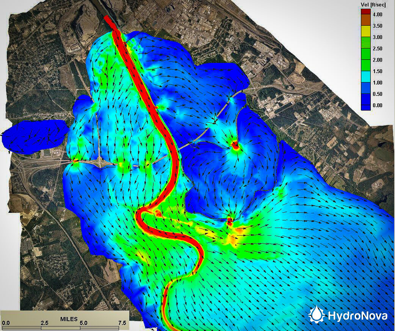Click the 4.00 value in velocity legend
The width and height of the screenshot is (395, 331).
click(377, 14)
